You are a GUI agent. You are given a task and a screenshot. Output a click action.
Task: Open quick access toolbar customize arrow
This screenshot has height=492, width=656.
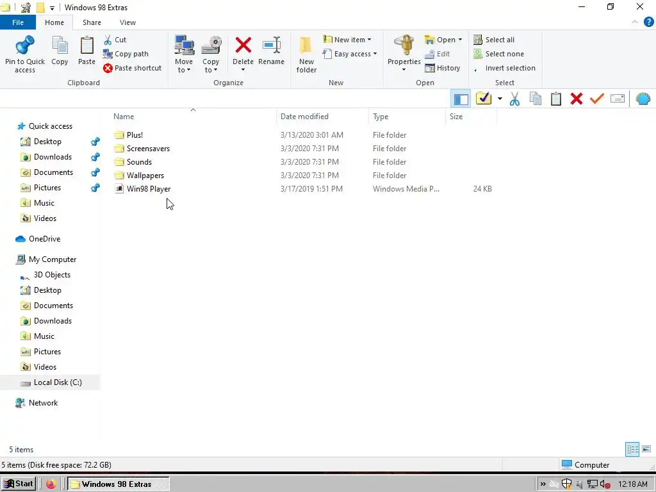(x=52, y=8)
